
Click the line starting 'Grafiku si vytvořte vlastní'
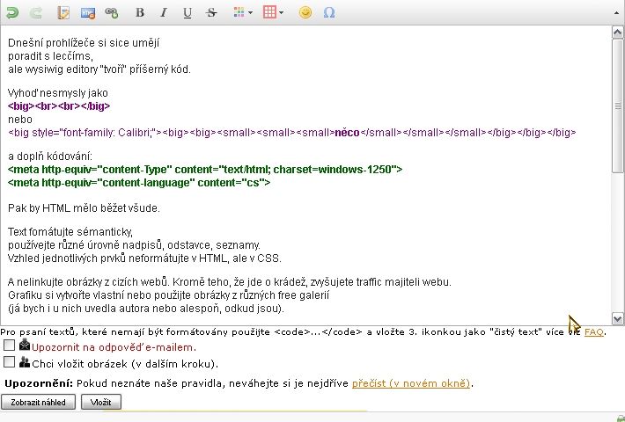(169, 295)
